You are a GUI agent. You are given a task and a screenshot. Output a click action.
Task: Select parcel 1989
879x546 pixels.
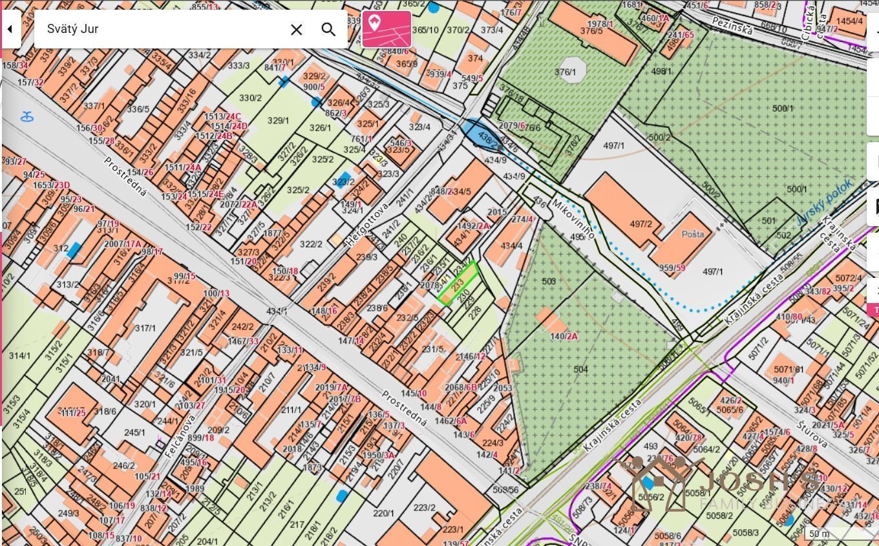(195, 489)
